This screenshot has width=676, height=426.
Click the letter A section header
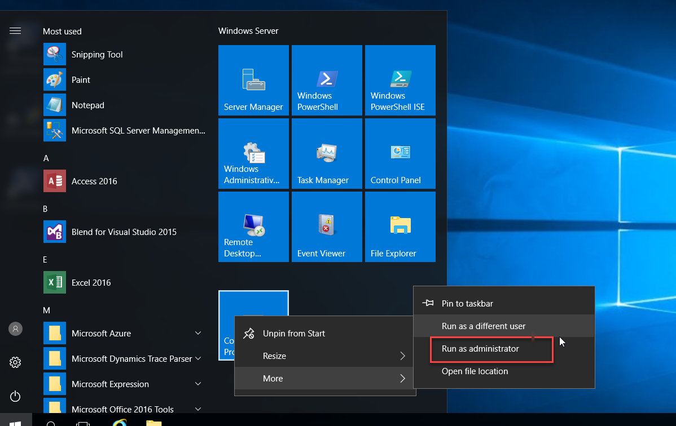(46, 158)
